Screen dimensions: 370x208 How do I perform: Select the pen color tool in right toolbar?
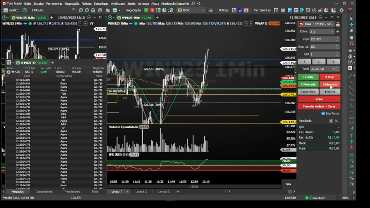(350, 76)
